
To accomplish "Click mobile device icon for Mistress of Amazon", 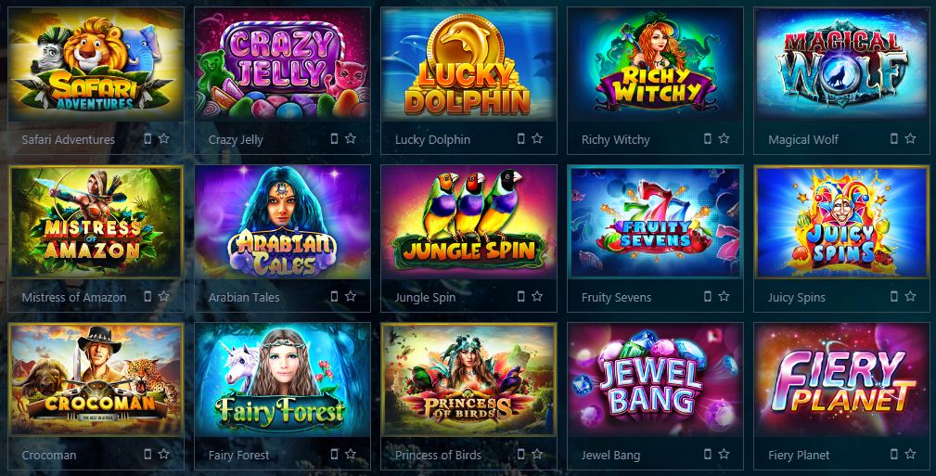I will click(x=147, y=296).
